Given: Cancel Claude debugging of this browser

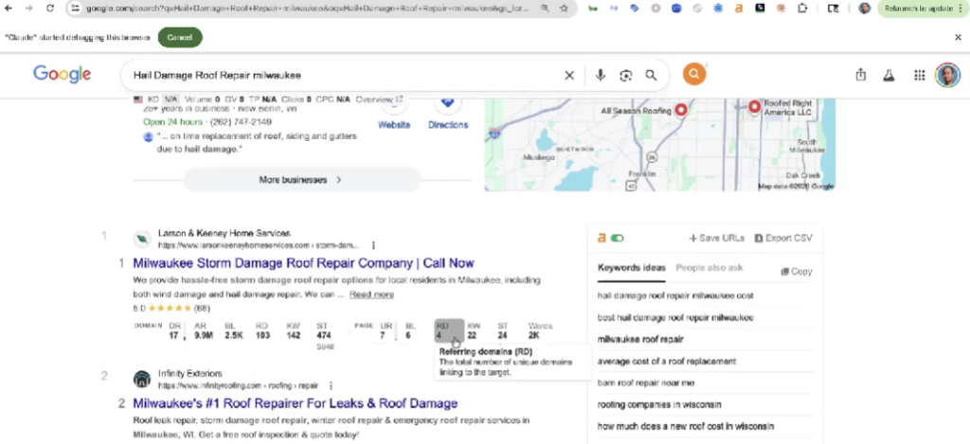Looking at the screenshot, I should point(179,37).
